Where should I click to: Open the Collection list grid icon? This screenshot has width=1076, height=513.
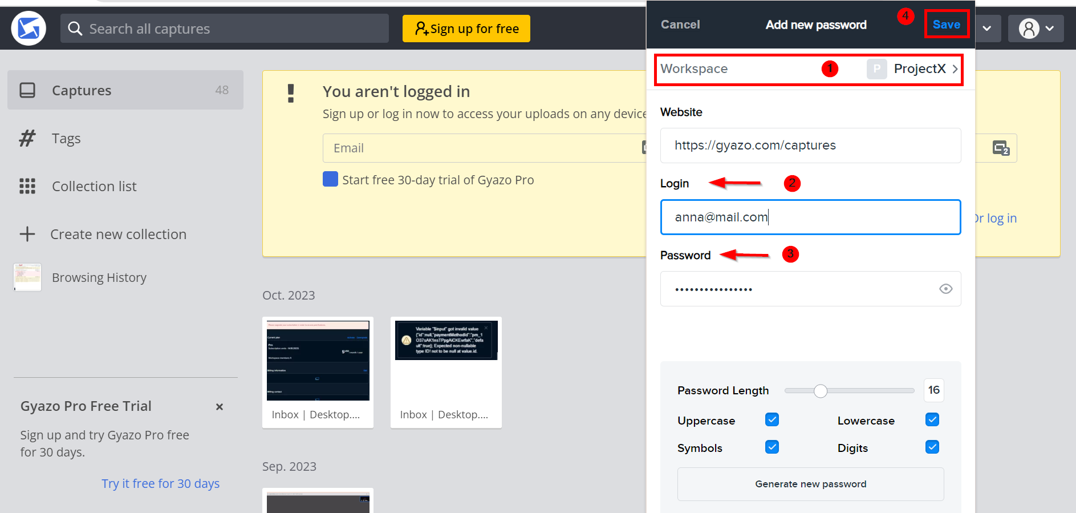tap(27, 186)
